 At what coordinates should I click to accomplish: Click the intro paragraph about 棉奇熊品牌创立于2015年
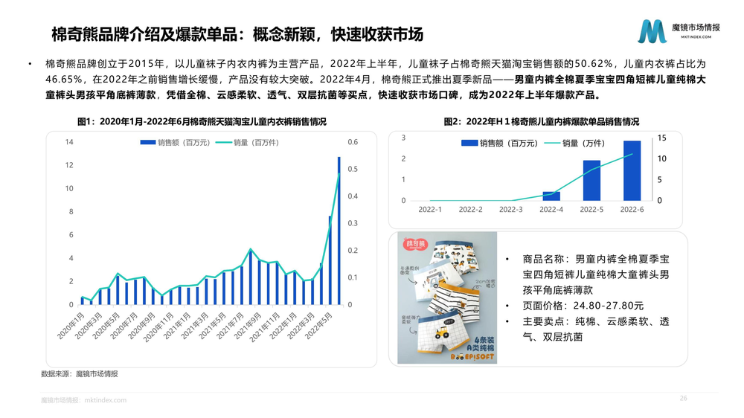[x=376, y=80]
